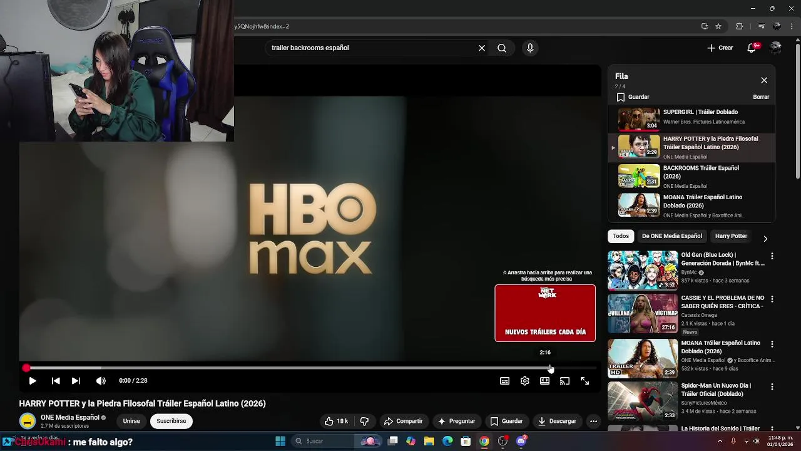The image size is (801, 451).
Task: Open more actions three-dot menu below video
Action: (x=593, y=421)
